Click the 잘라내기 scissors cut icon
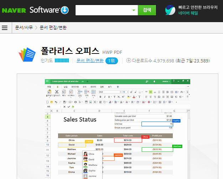The width and height of the screenshot is (223, 179). [57, 92]
